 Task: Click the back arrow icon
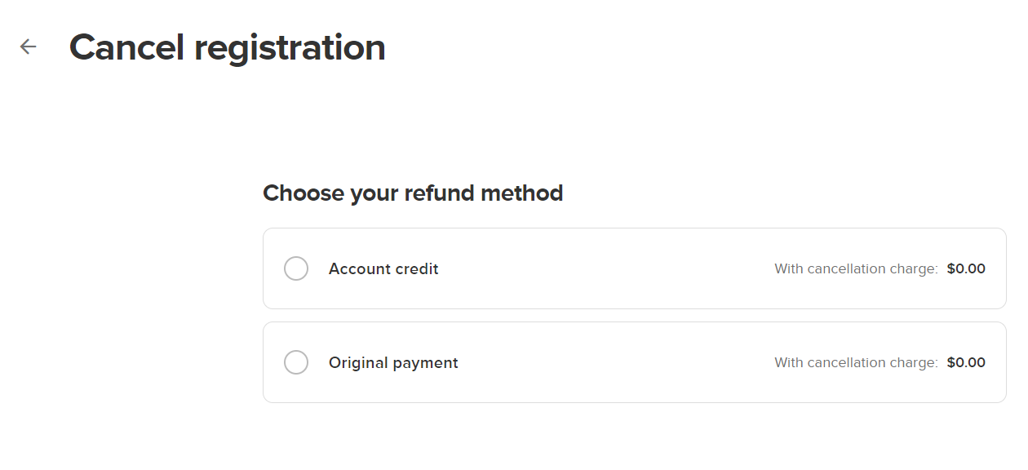coord(29,47)
